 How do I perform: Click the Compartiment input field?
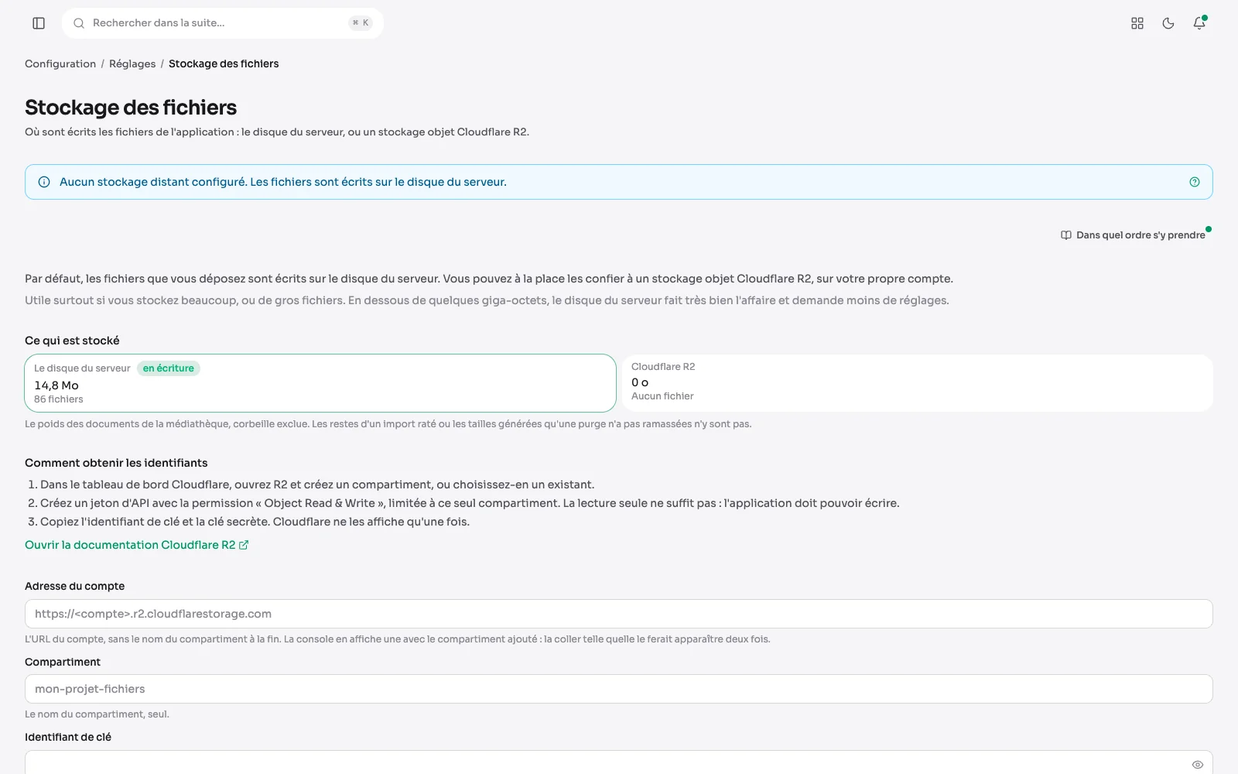[619, 689]
